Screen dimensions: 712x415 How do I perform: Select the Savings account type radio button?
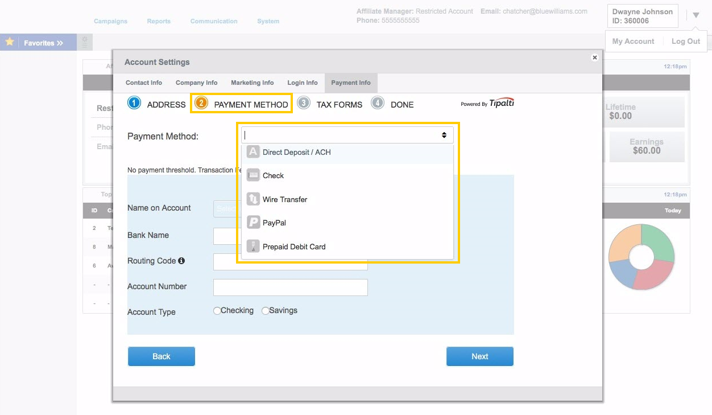(266, 310)
